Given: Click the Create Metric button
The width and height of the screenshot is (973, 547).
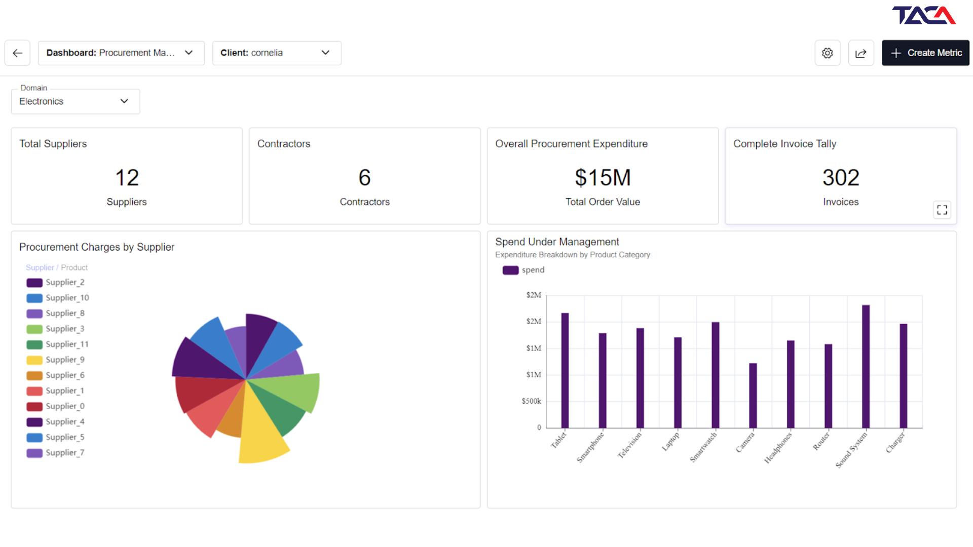Looking at the screenshot, I should click(x=925, y=53).
